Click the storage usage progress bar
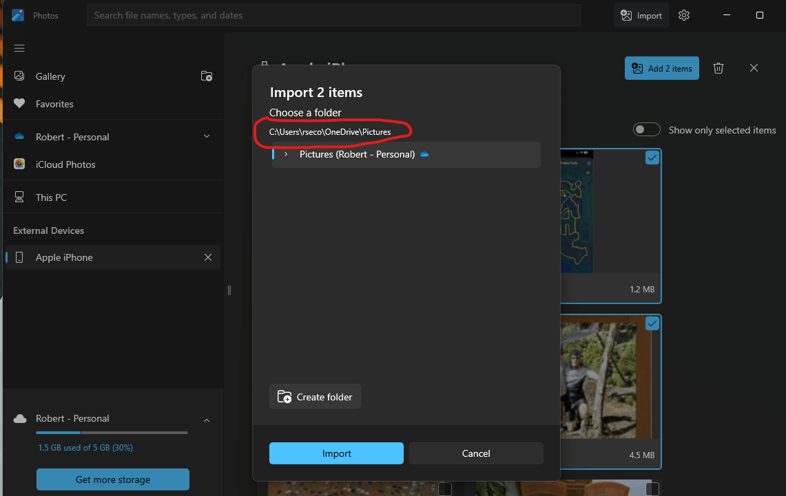The height and width of the screenshot is (496, 786). (111, 432)
